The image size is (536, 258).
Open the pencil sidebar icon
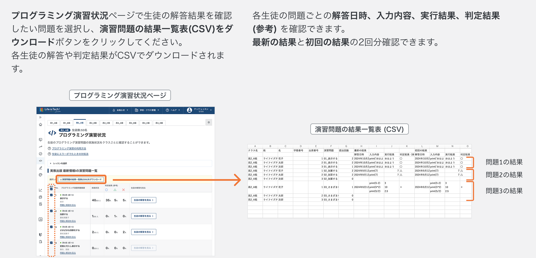click(40, 168)
